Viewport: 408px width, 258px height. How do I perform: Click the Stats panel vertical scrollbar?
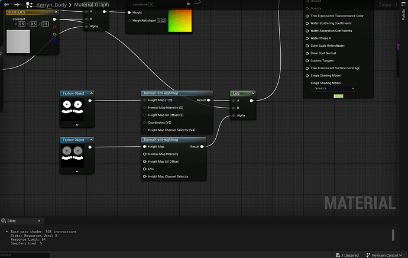tap(393, 235)
